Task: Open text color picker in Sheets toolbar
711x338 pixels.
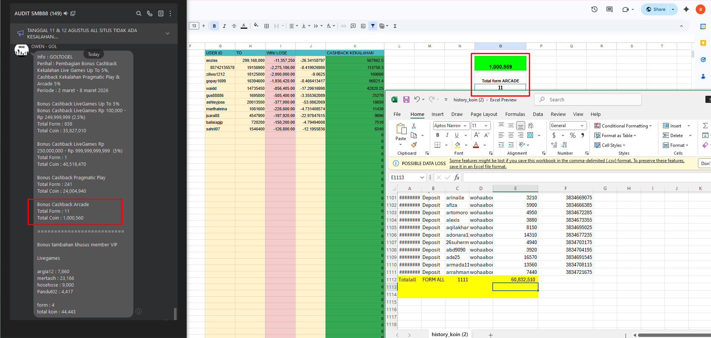Action: click(x=244, y=26)
